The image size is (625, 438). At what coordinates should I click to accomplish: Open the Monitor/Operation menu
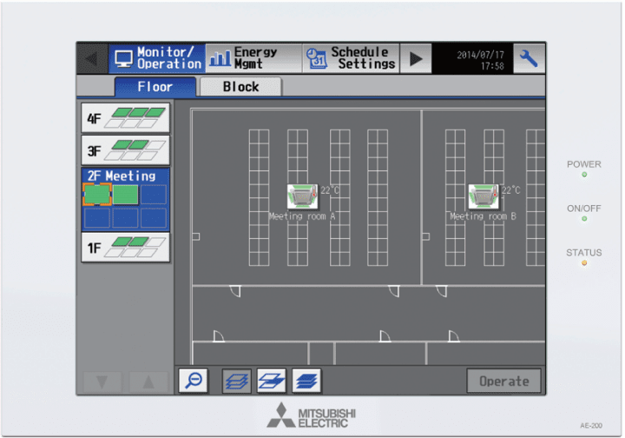click(x=156, y=58)
